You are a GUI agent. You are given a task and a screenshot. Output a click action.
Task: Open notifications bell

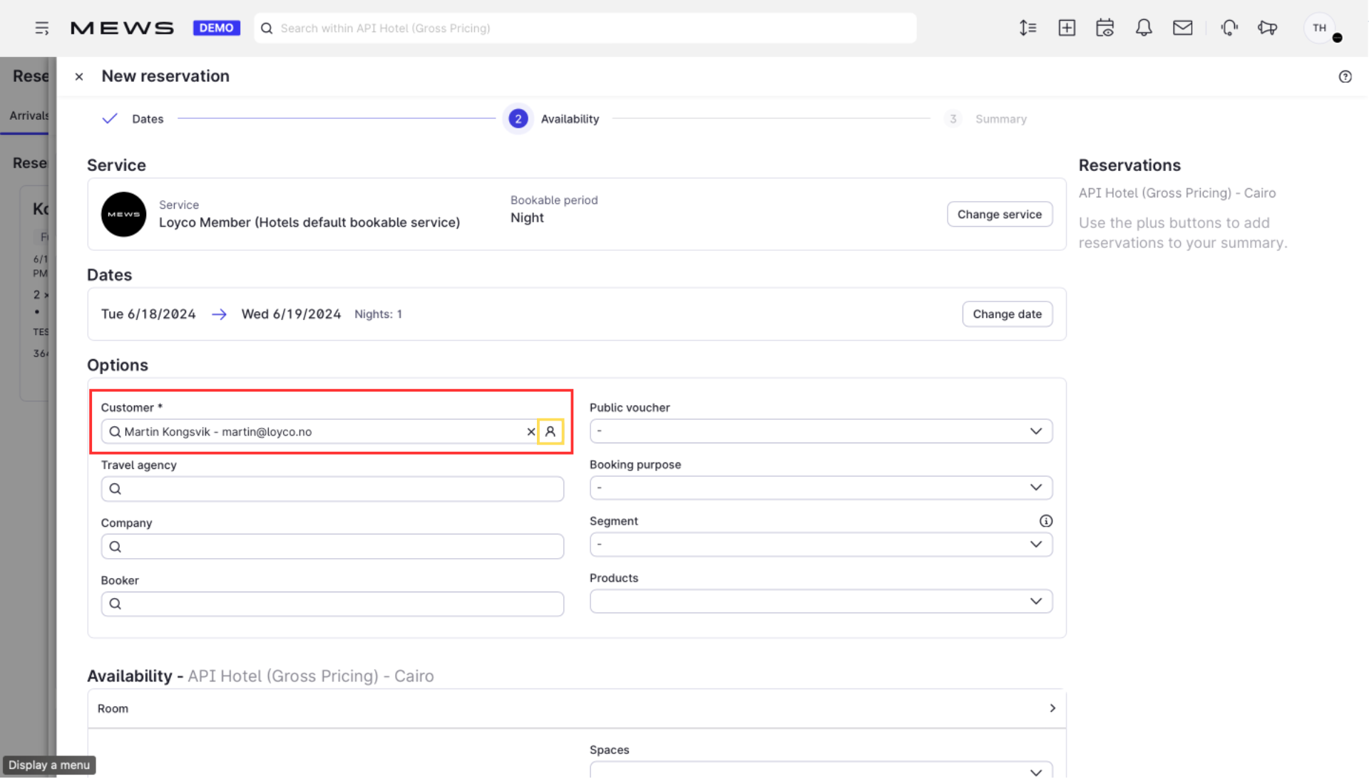pos(1144,29)
